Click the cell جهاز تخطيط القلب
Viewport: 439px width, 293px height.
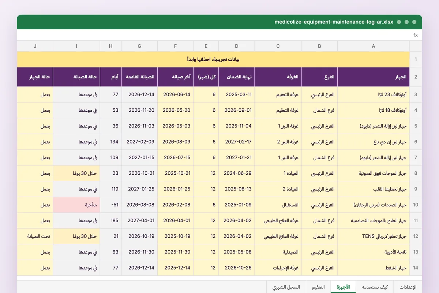pyautogui.click(x=374, y=189)
